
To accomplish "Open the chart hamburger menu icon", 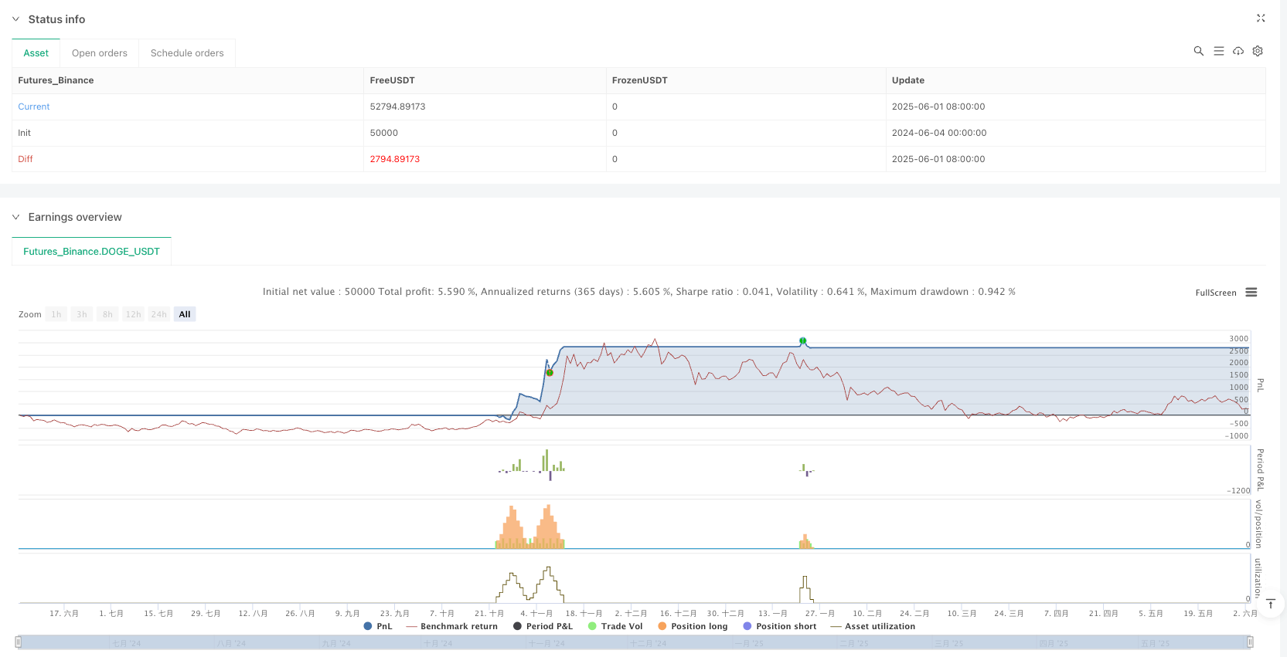I will tap(1251, 293).
